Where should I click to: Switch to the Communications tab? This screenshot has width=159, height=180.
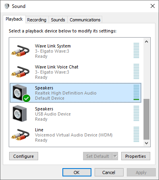click(85, 20)
